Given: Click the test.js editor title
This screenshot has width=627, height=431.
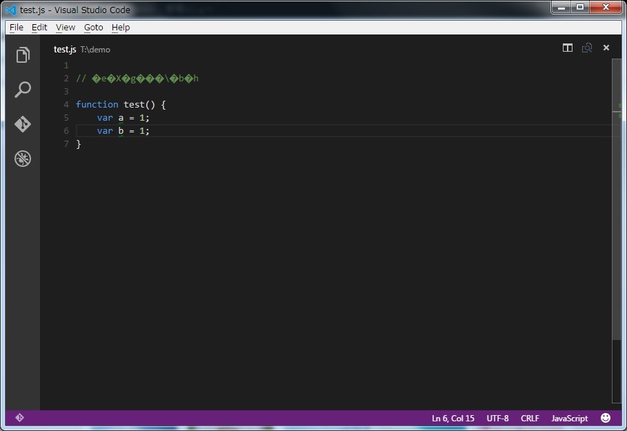Looking at the screenshot, I should [x=65, y=49].
